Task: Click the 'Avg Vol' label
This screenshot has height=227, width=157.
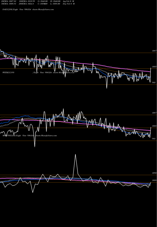Action: tap(68, 1)
